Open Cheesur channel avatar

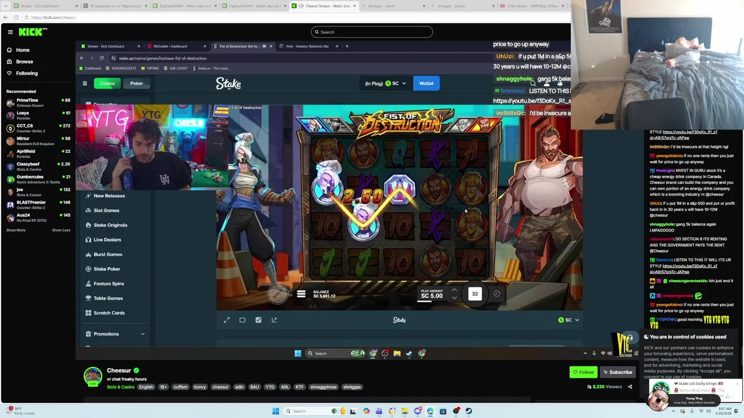(92, 376)
